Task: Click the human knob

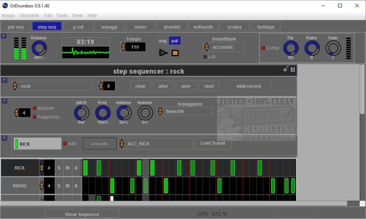Action: tap(145, 113)
